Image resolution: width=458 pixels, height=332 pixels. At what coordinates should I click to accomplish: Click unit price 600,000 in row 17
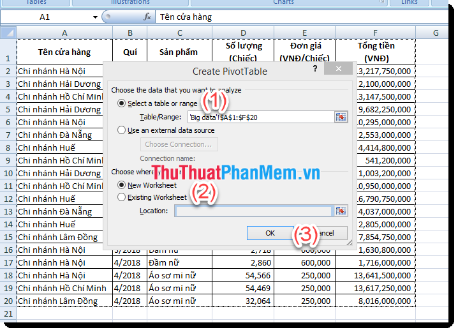click(x=304, y=262)
